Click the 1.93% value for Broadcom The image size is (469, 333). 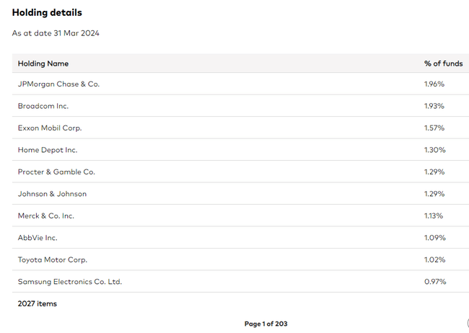(434, 106)
